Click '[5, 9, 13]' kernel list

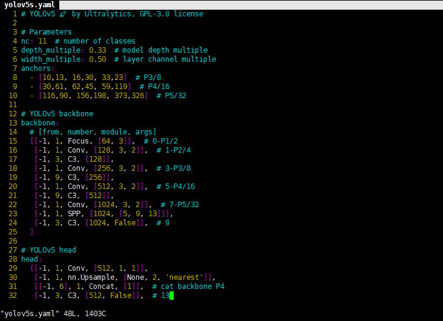[140, 214]
